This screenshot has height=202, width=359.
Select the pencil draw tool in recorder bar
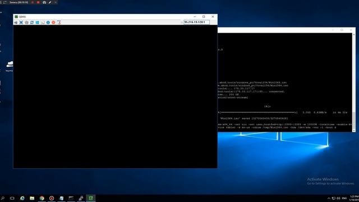click(50, 2)
